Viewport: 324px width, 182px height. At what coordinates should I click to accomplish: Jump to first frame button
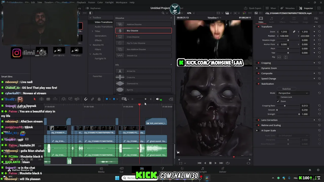point(199,163)
